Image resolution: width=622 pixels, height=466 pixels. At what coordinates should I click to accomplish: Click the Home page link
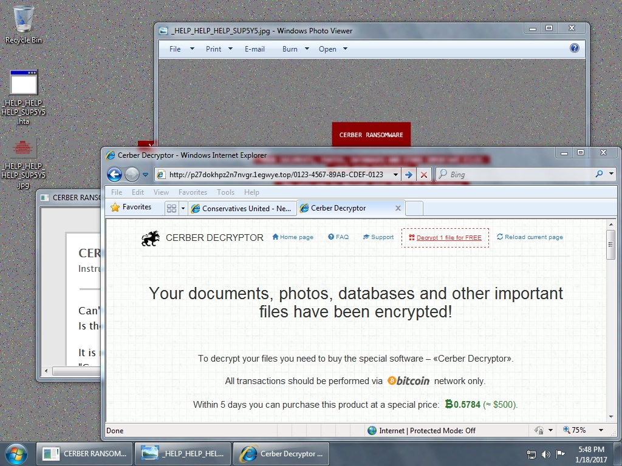coord(293,237)
